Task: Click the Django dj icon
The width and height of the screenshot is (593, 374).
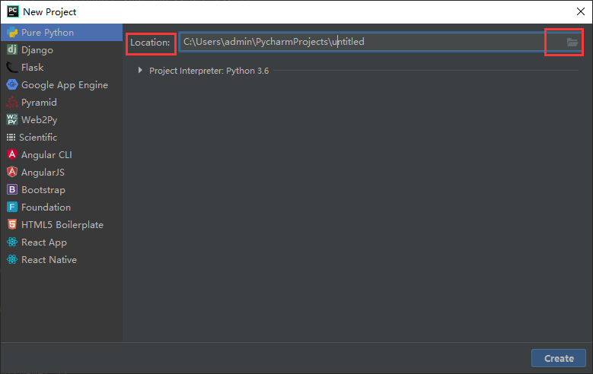Action: [12, 49]
